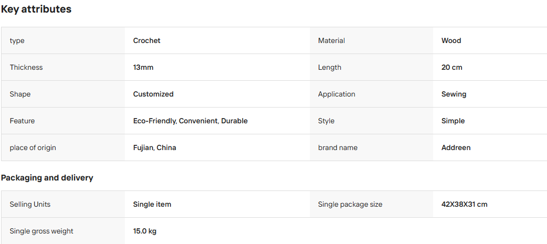Click the Packaging and delivery heading
The height and width of the screenshot is (244, 547).
pos(47,178)
